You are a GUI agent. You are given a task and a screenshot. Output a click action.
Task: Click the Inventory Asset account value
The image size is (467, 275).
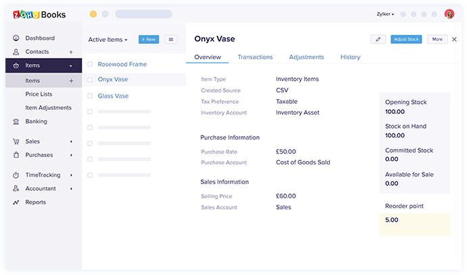point(297,113)
